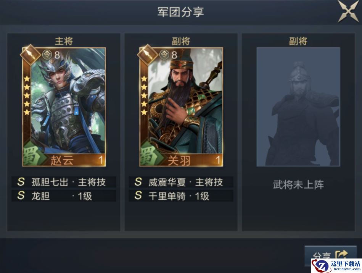Click the share arrow icon on 分享 button
The height and width of the screenshot is (273, 362).
341,255
